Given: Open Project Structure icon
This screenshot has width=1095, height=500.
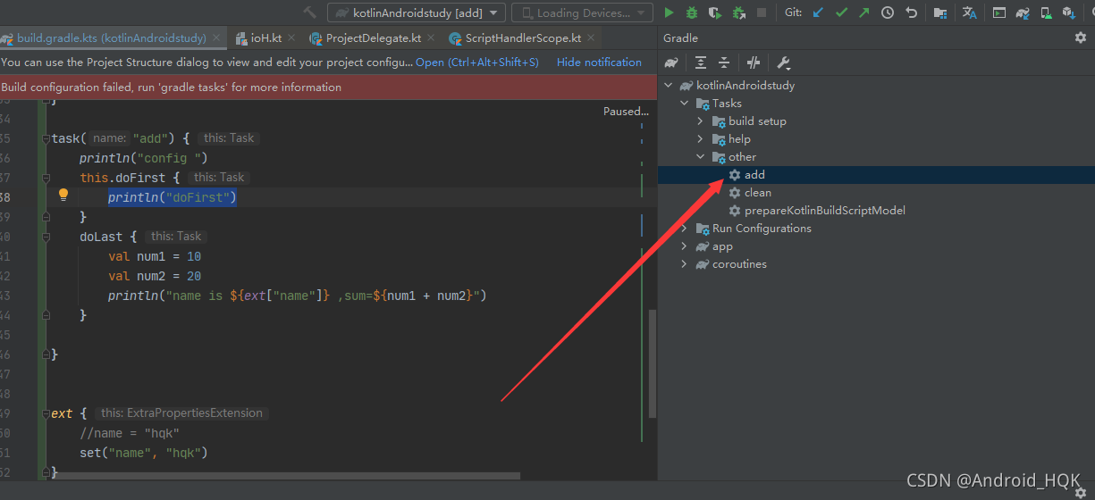Looking at the screenshot, I should tap(939, 12).
